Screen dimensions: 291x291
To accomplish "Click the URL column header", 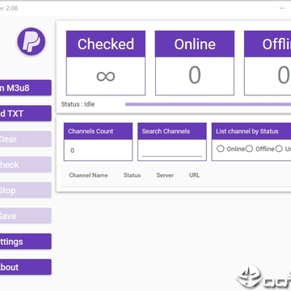I will click(194, 175).
